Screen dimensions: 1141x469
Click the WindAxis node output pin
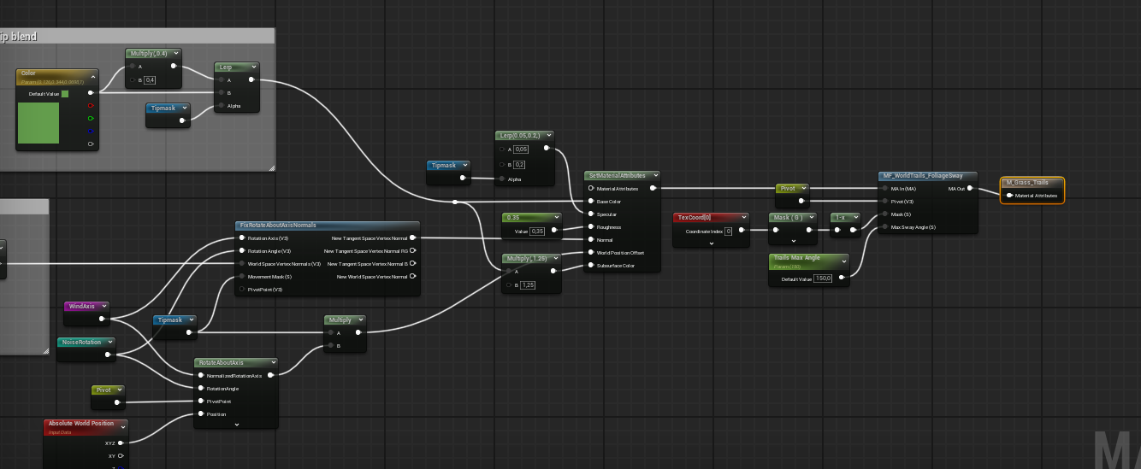tap(103, 319)
